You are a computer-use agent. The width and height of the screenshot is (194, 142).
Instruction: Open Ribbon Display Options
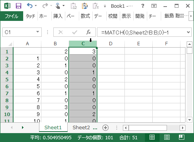pos(154,6)
